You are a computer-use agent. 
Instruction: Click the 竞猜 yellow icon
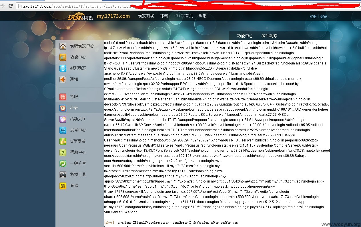pyautogui.click(x=63, y=186)
